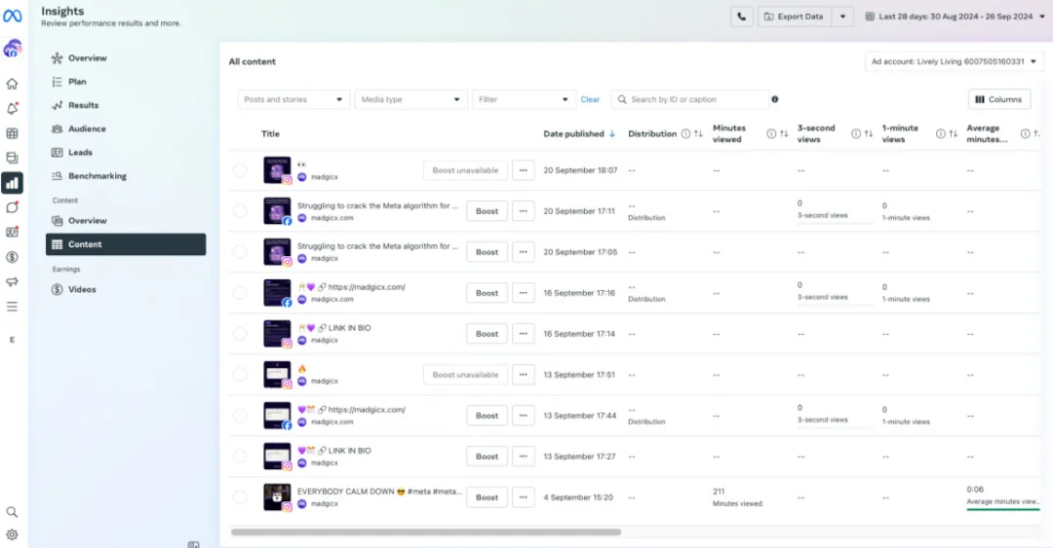
Task: Click the Columns button
Action: [x=999, y=99]
